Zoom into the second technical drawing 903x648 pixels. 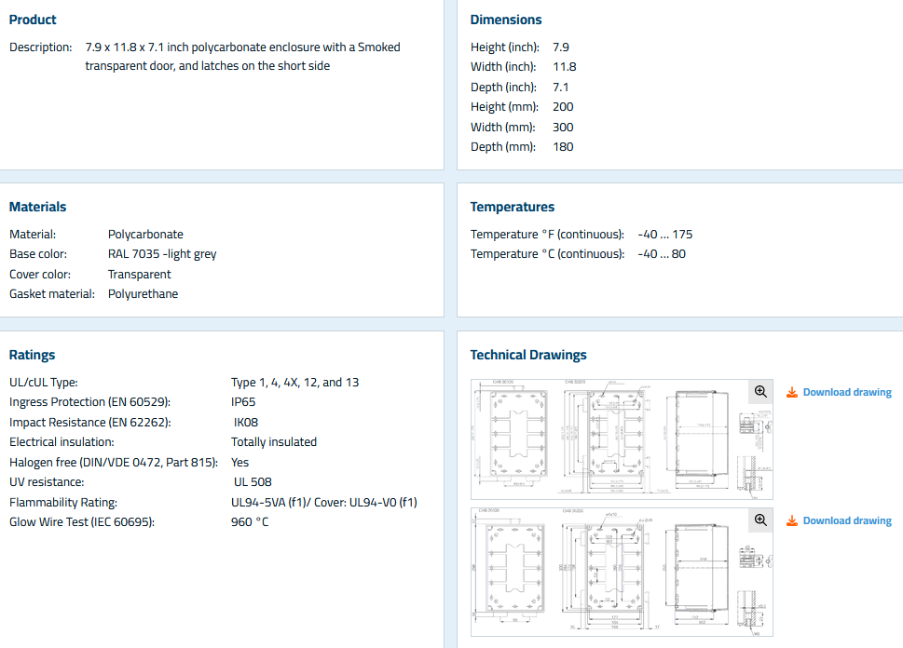(x=760, y=520)
